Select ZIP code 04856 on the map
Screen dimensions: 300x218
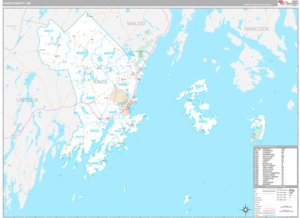coord(123,84)
